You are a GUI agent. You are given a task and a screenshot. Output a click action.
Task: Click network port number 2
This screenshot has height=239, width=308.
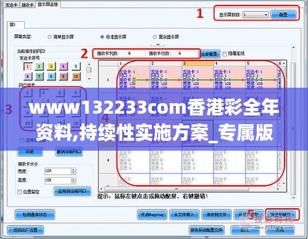[x=44, y=93]
